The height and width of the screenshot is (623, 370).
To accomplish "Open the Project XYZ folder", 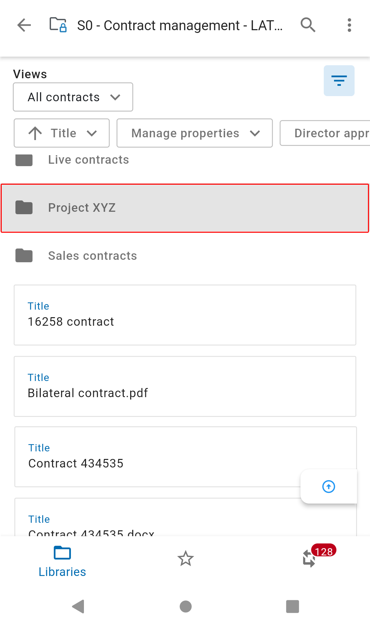I will (x=185, y=208).
